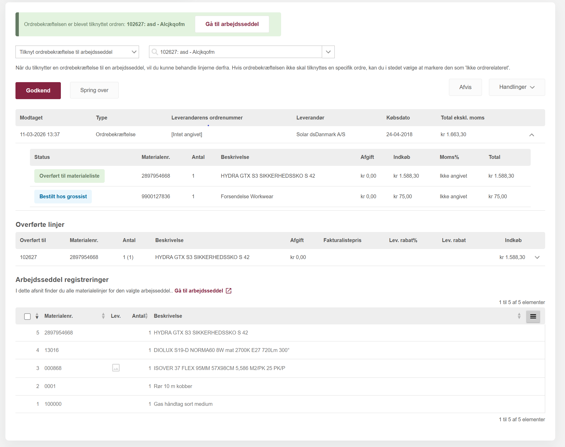
Task: Click the Afvis button
Action: pos(465,87)
